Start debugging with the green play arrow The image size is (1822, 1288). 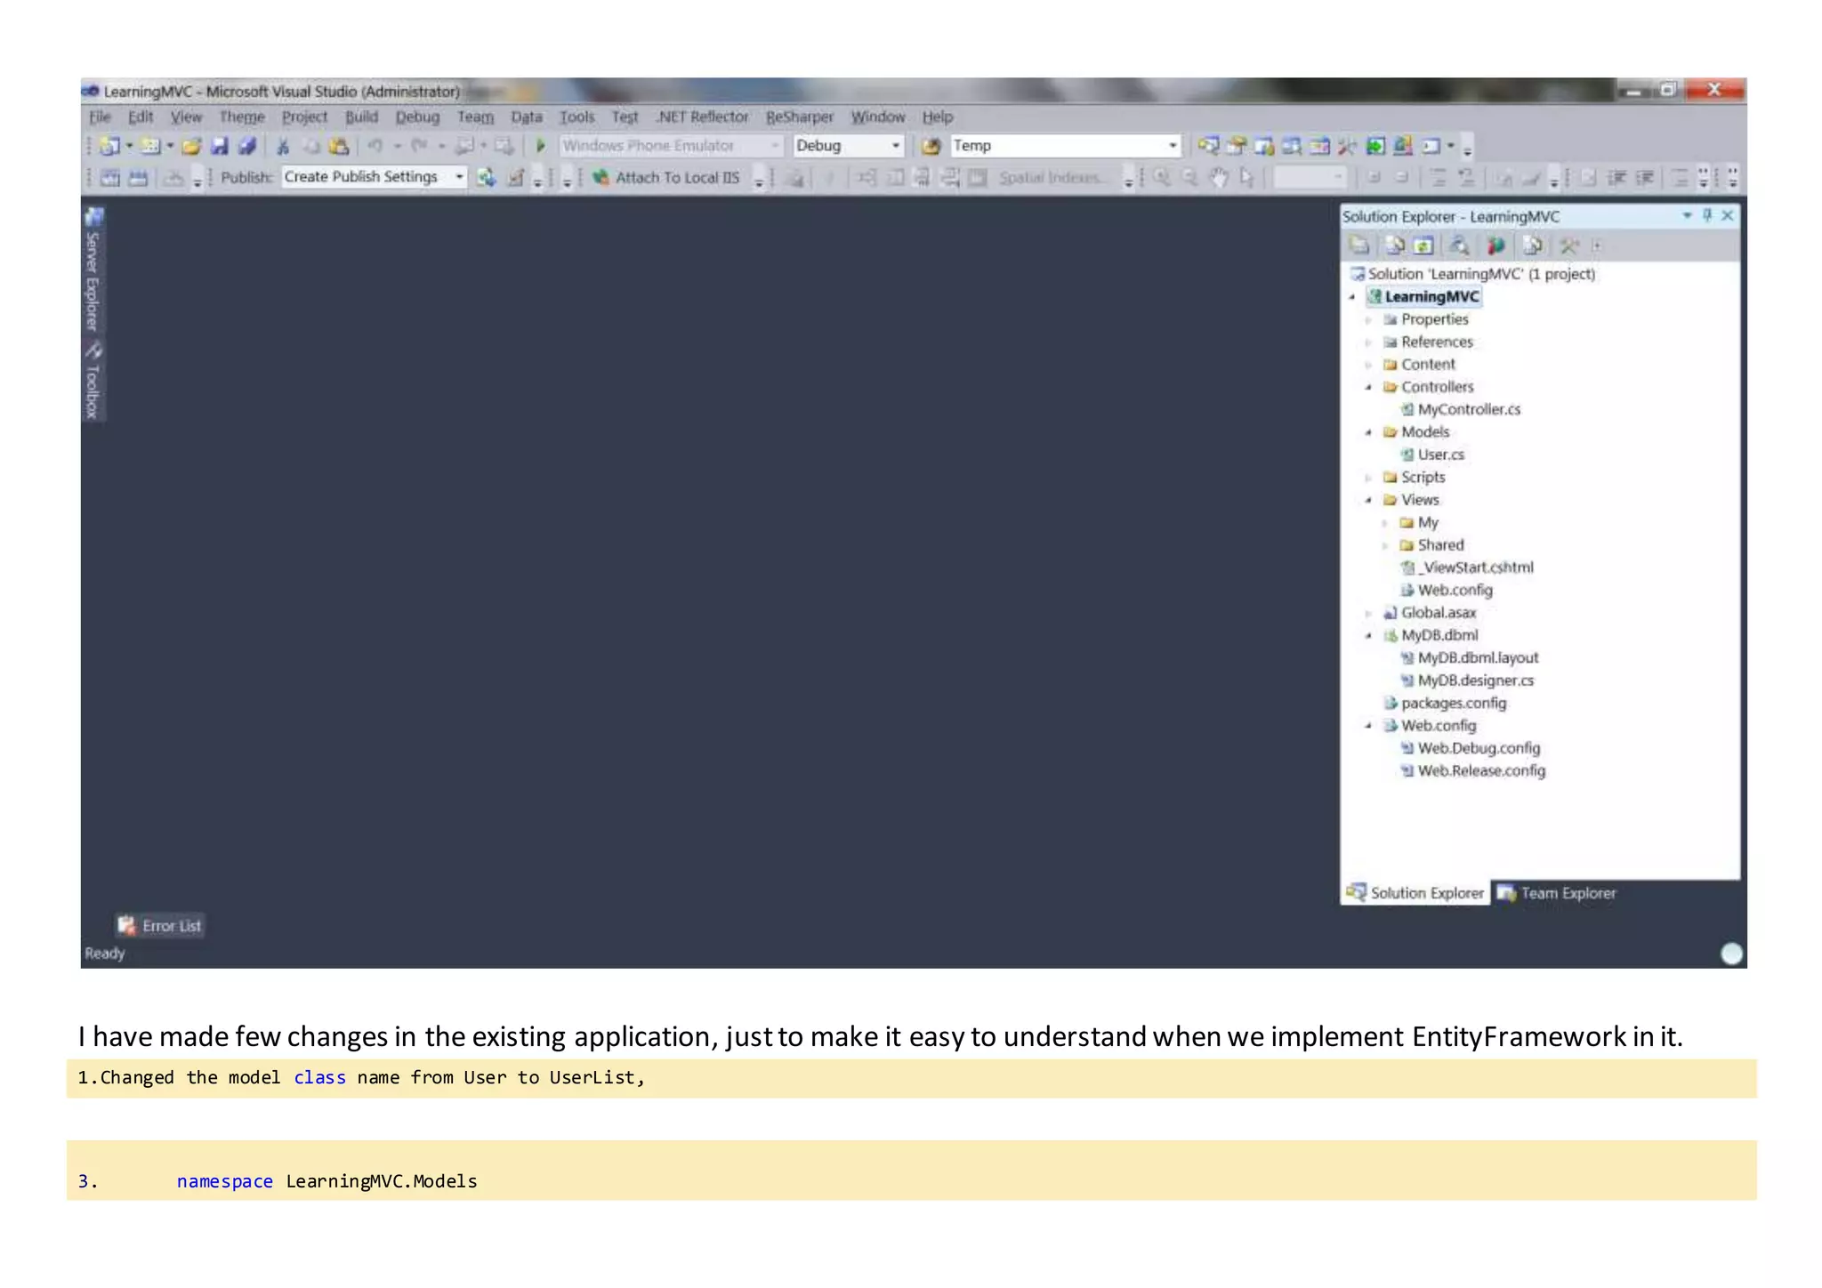[x=540, y=146]
